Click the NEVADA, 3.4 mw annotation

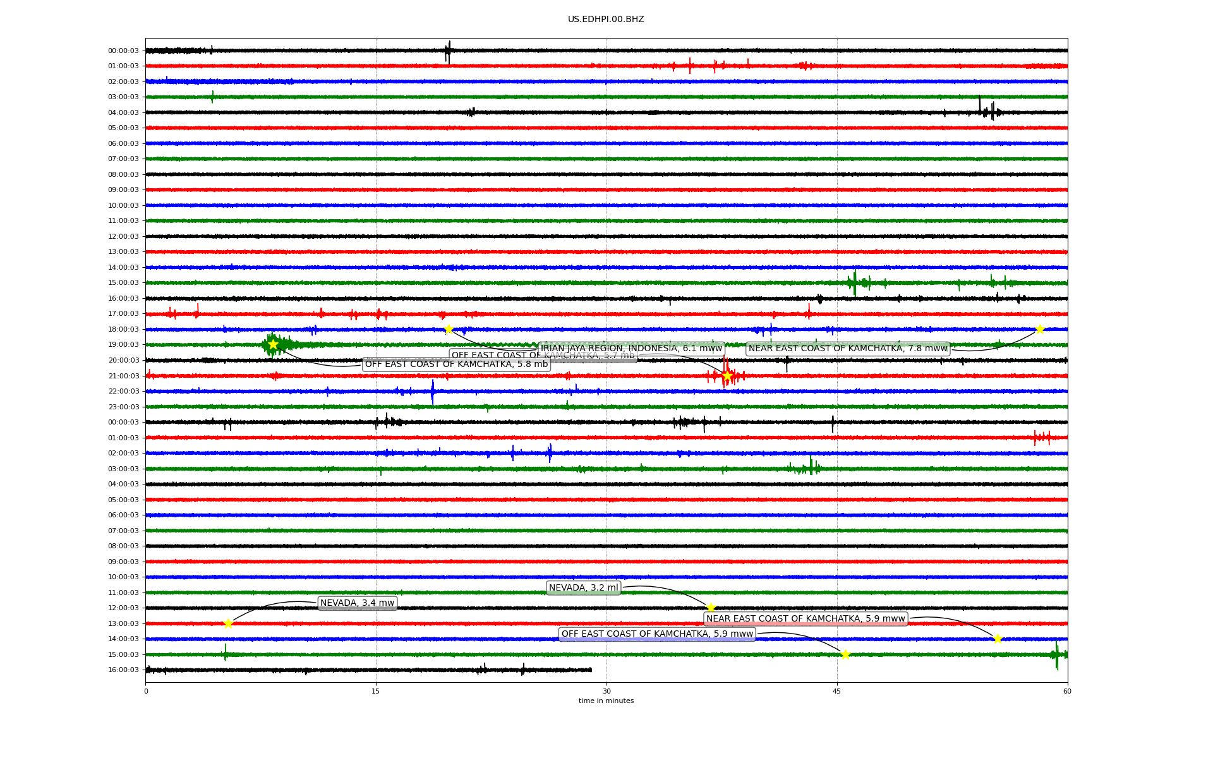pos(357,603)
